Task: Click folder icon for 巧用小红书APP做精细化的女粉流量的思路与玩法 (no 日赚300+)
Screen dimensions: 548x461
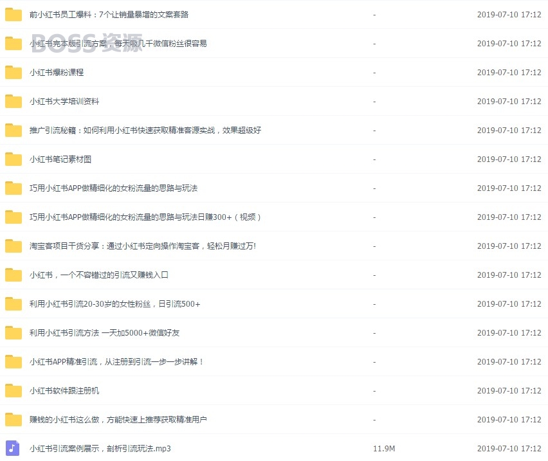Action: point(14,188)
